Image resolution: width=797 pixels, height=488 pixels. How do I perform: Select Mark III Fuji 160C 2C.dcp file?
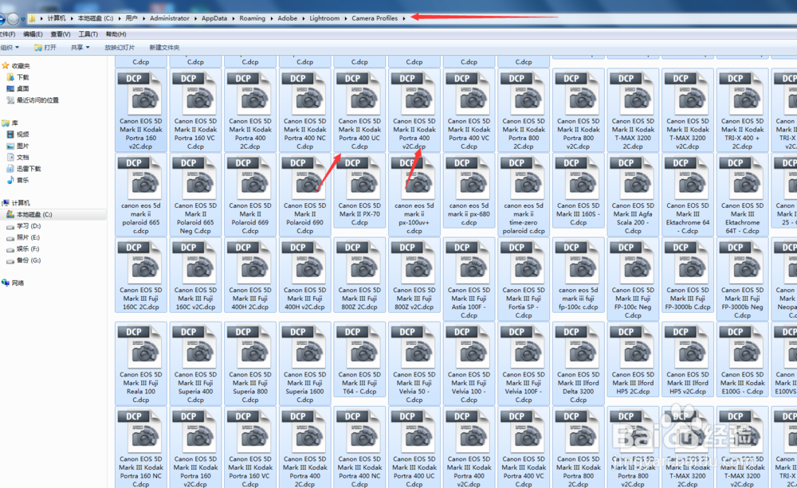[141, 275]
